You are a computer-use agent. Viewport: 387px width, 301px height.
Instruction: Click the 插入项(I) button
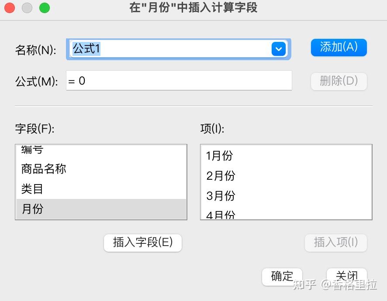click(335, 243)
